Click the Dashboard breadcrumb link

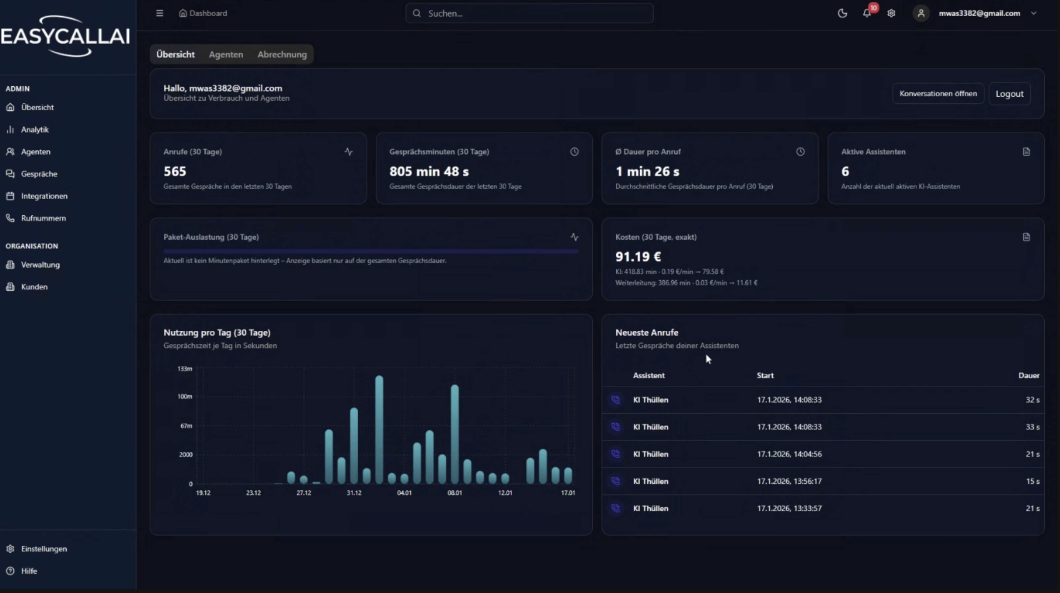click(208, 13)
